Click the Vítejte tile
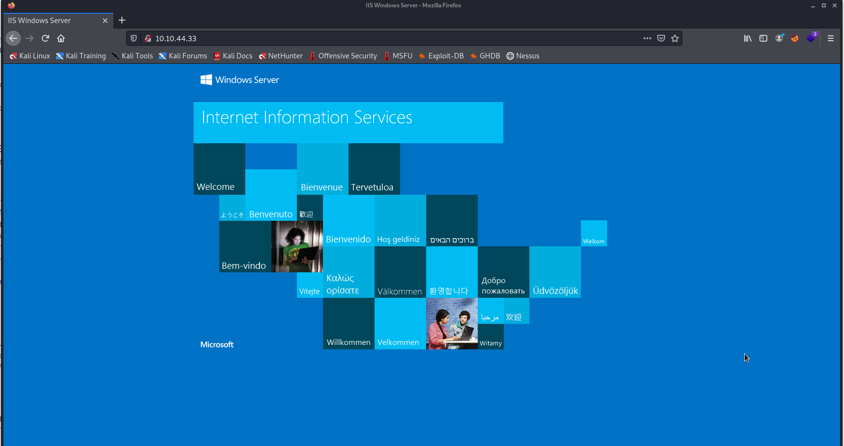The height and width of the screenshot is (446, 844). click(310, 285)
